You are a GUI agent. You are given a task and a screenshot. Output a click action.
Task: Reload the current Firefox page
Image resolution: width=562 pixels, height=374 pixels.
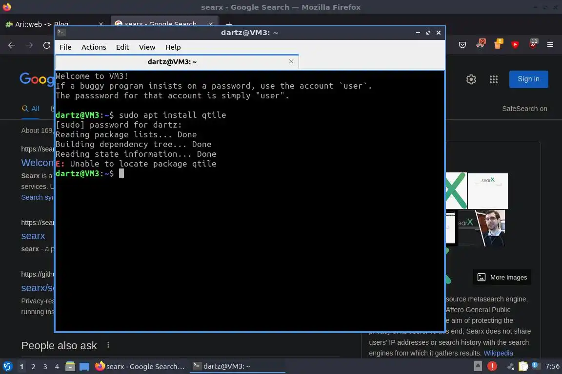(47, 45)
